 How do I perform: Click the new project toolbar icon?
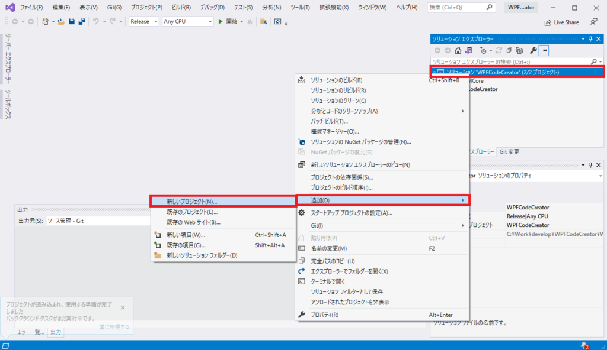pos(45,22)
